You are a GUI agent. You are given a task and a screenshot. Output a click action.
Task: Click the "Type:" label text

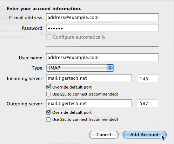point(38,68)
